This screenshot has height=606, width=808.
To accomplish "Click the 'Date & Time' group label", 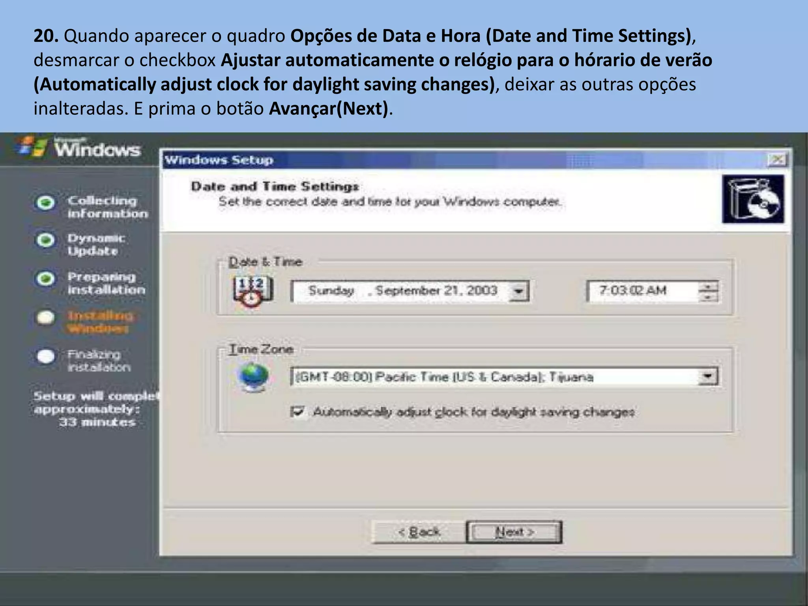I will (x=266, y=262).
